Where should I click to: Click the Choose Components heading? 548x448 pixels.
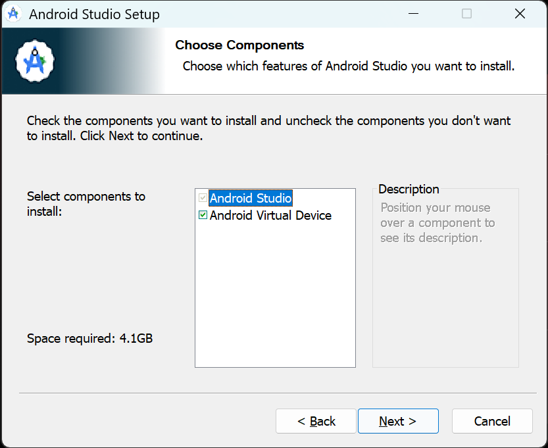[x=239, y=45]
